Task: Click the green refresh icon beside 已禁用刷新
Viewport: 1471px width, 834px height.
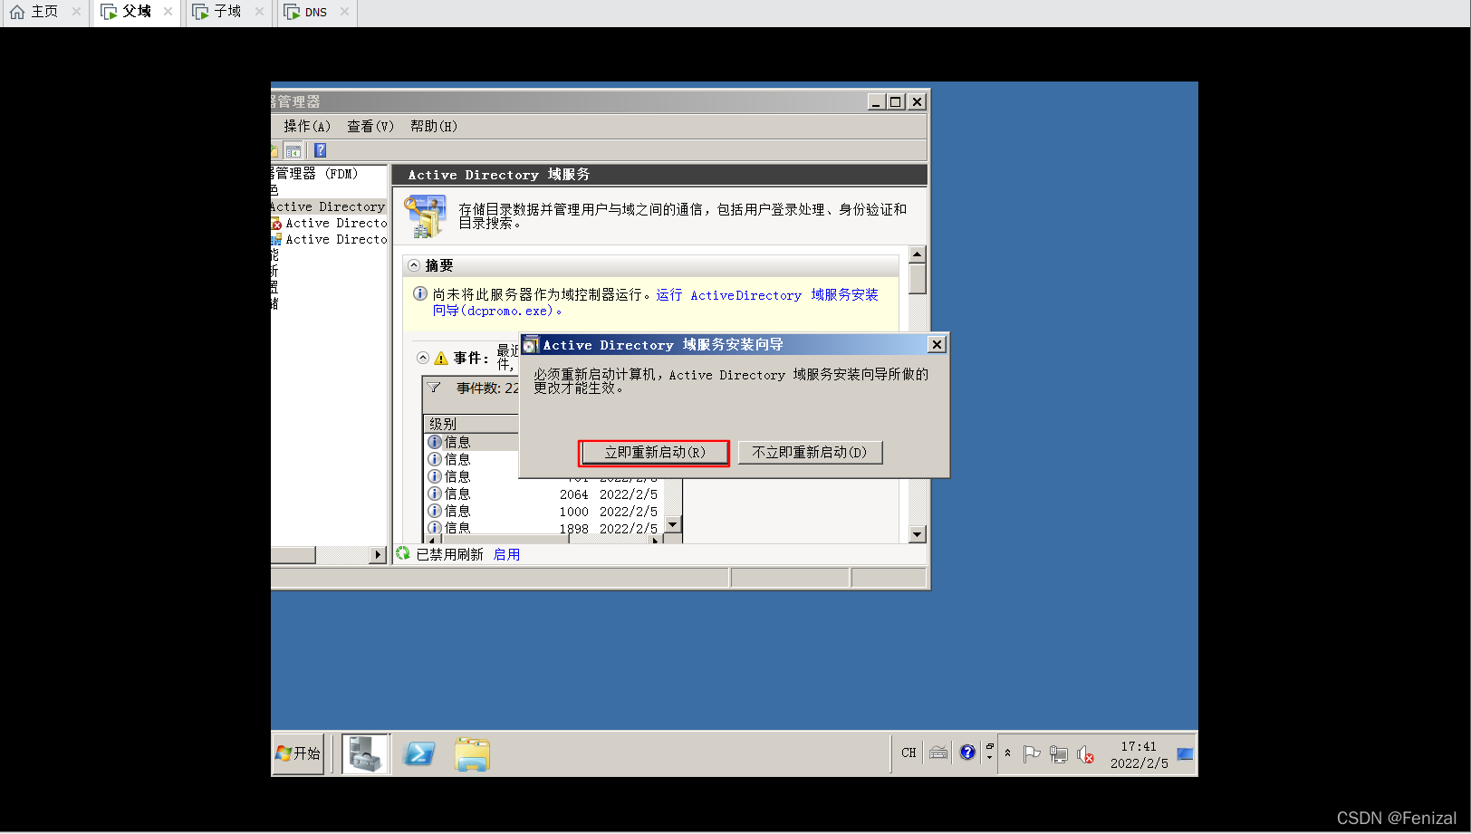Action: tap(403, 553)
